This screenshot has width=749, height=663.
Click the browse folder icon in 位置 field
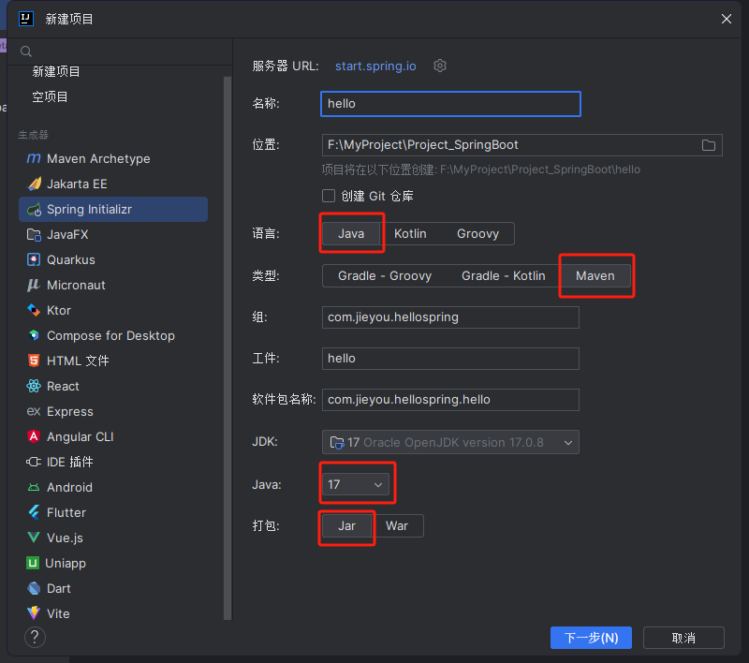[709, 145]
